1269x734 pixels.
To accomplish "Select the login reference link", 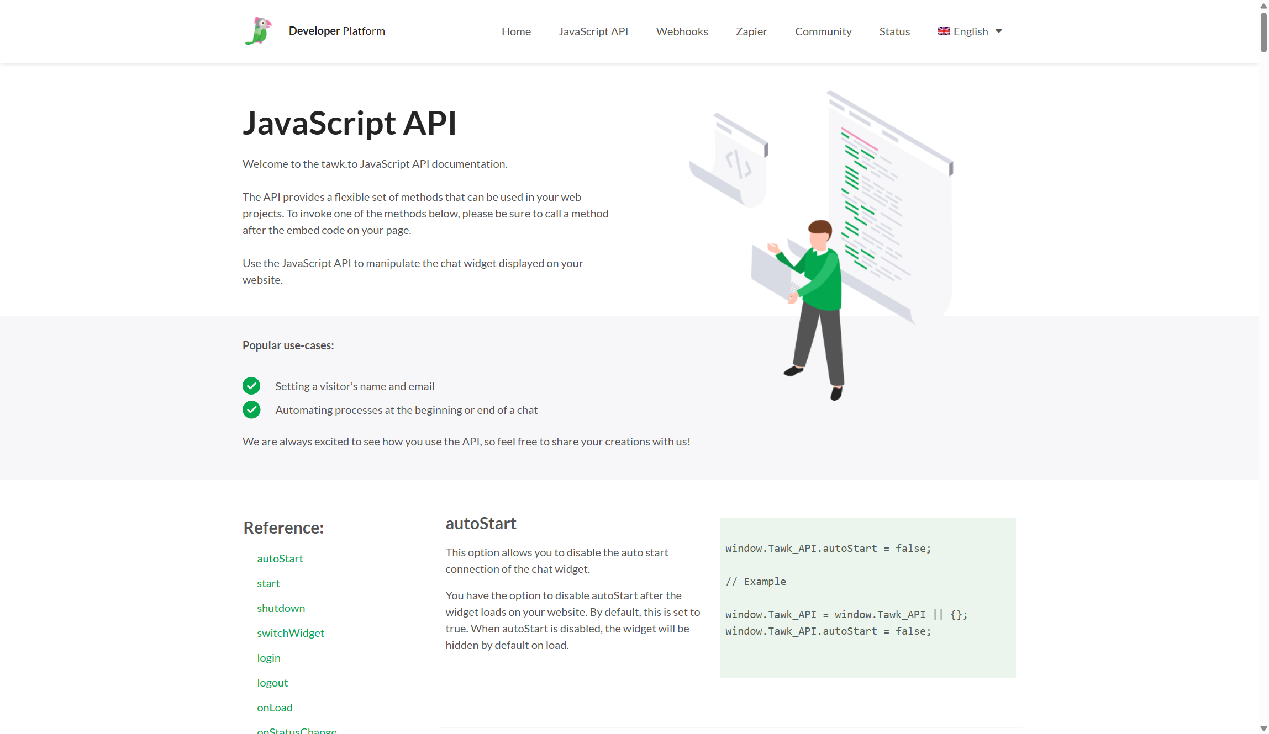I will click(268, 658).
